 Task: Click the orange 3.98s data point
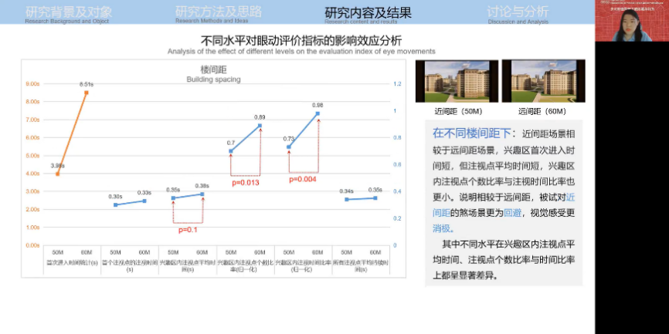(58, 174)
